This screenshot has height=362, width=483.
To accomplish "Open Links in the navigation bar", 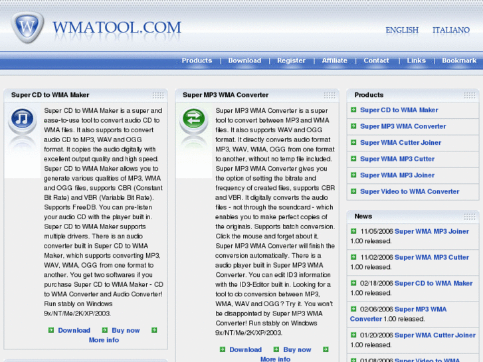I will [x=416, y=60].
